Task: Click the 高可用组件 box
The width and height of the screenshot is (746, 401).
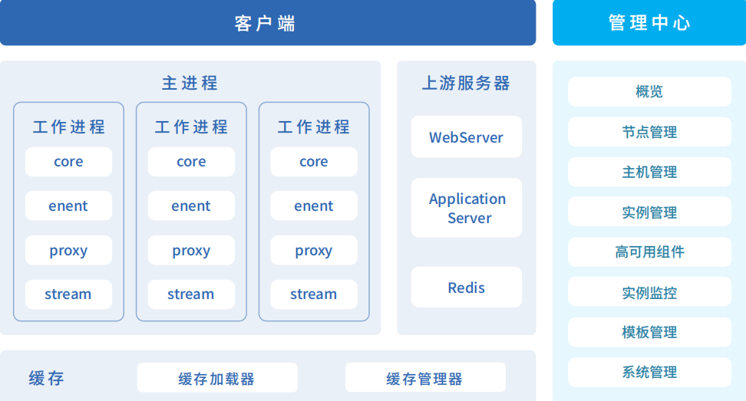Action: coord(649,251)
